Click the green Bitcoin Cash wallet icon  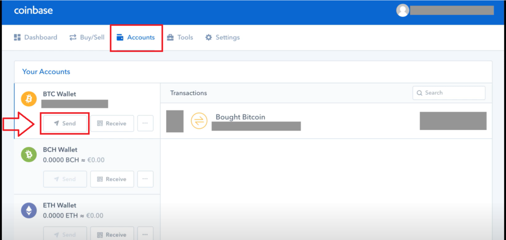[x=29, y=155]
